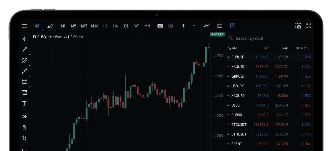Image resolution: width=333 pixels, height=151 pixels.
Task: Switch to the H4 timeframe
Action: click(x=115, y=26)
